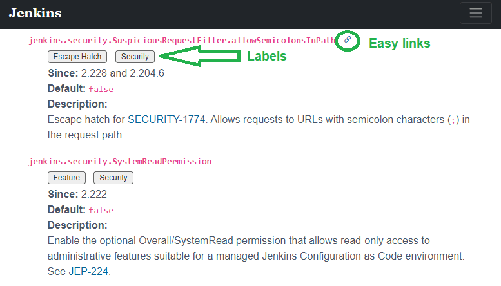Select the Escape Hatch label
The image size is (501, 286).
77,57
